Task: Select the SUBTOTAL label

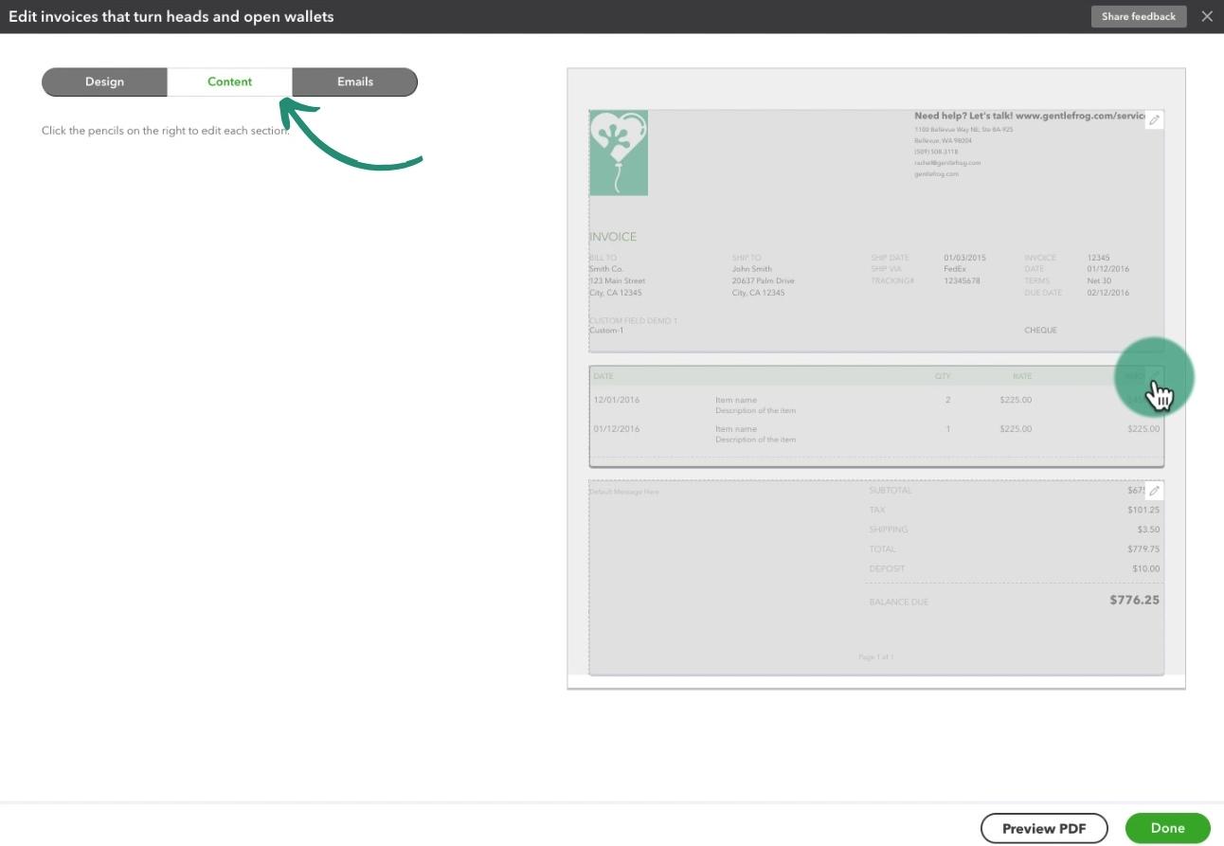Action: [x=891, y=491]
